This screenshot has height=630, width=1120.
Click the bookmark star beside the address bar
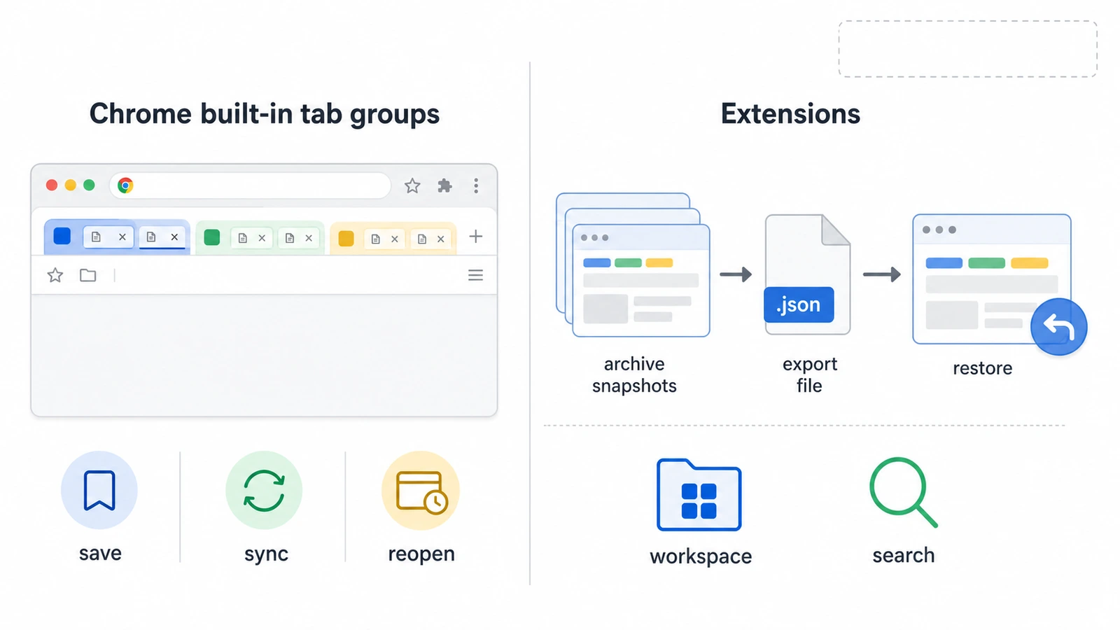(x=412, y=185)
